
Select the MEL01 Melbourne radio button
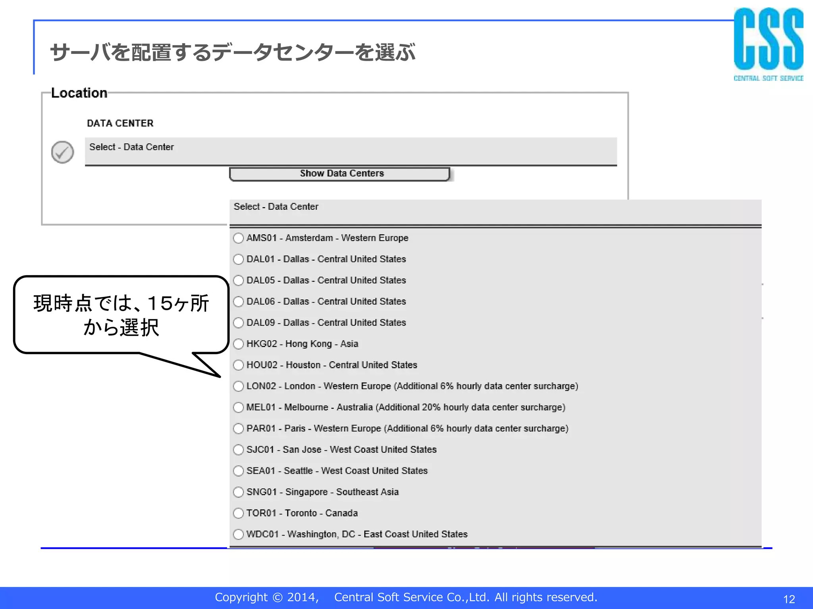pos(238,407)
